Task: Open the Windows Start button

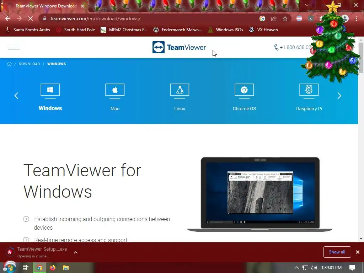Action: point(9,267)
